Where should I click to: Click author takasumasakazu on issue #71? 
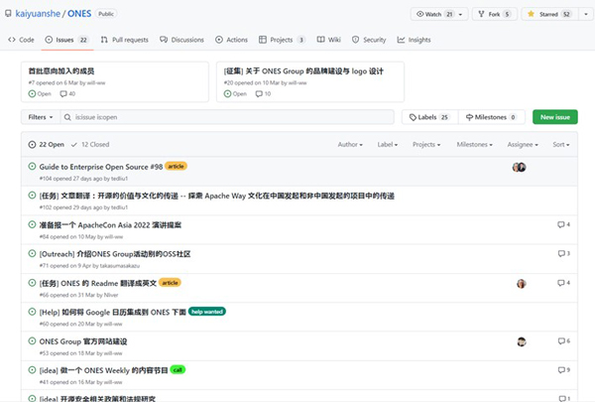point(120,266)
